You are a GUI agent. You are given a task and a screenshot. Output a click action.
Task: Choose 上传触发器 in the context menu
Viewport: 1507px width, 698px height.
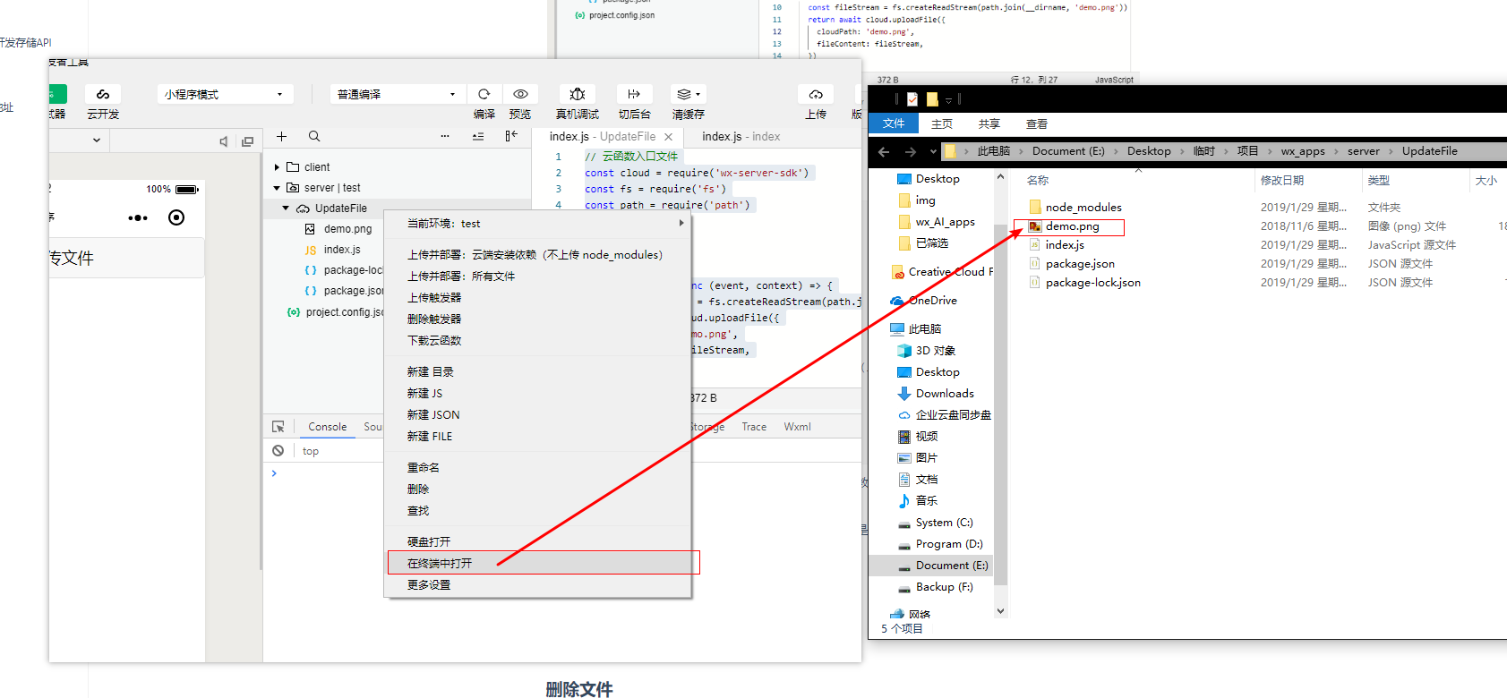(434, 298)
